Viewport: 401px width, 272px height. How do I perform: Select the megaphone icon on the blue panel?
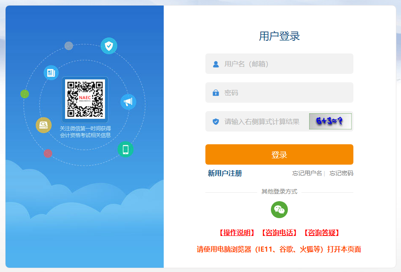pos(128,102)
